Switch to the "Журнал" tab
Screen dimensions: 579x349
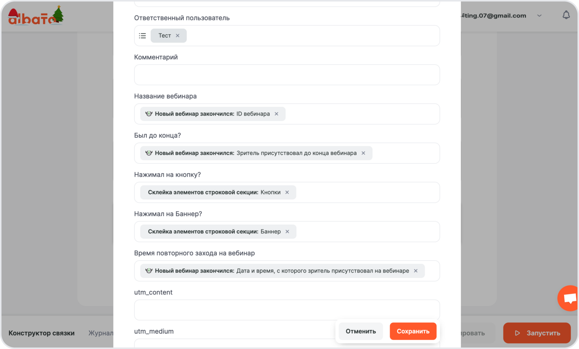pyautogui.click(x=101, y=333)
